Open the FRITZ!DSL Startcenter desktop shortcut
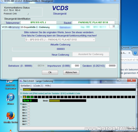 (10, 85)
